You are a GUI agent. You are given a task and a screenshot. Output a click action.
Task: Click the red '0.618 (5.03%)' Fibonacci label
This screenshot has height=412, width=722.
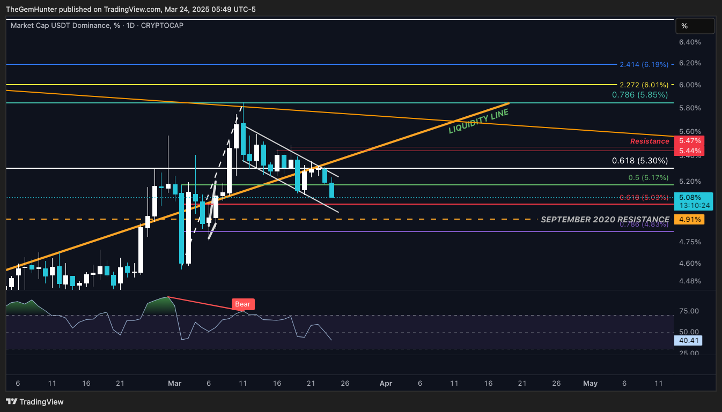pyautogui.click(x=644, y=198)
